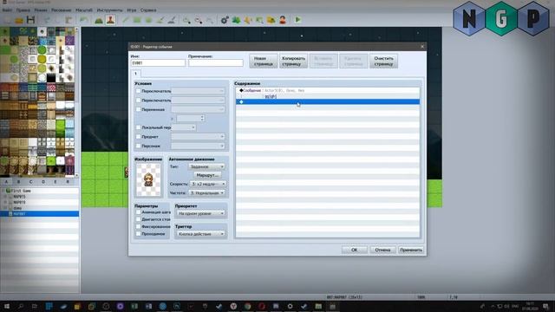555x312 pixels.
Task: Enable first Переключатель condition checkbox
Action: (139, 91)
